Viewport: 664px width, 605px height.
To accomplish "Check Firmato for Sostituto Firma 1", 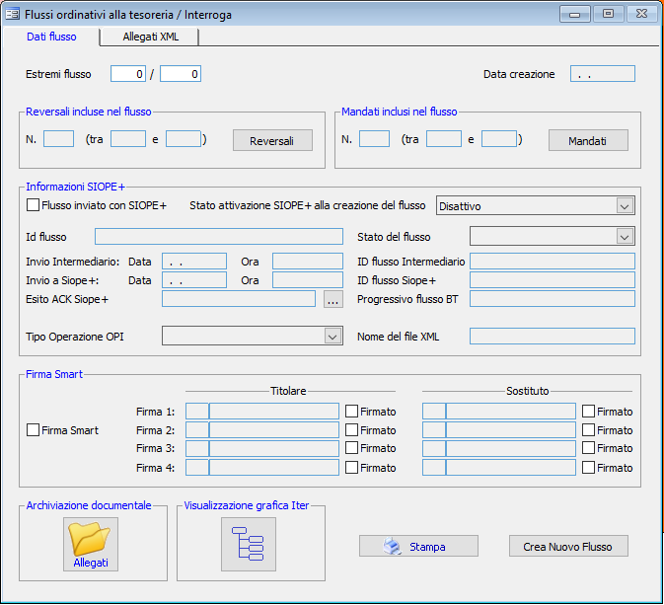I will [588, 411].
